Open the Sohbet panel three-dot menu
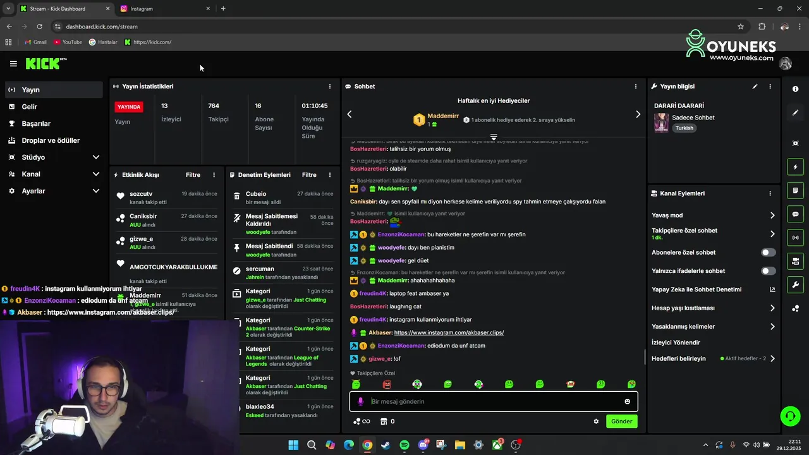 pyautogui.click(x=636, y=87)
